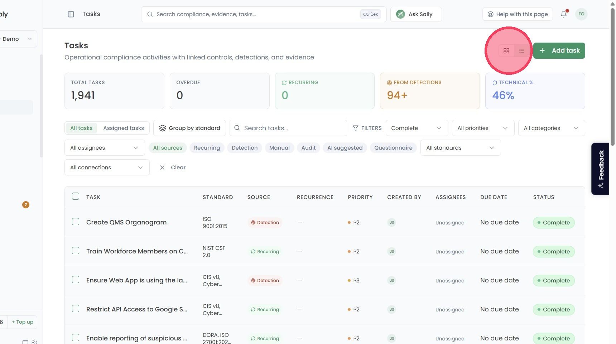The image size is (616, 344).
Task: Click the Feedback side tab
Action: (x=601, y=169)
